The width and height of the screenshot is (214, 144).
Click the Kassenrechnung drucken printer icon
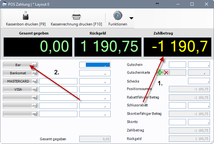tap(76, 16)
